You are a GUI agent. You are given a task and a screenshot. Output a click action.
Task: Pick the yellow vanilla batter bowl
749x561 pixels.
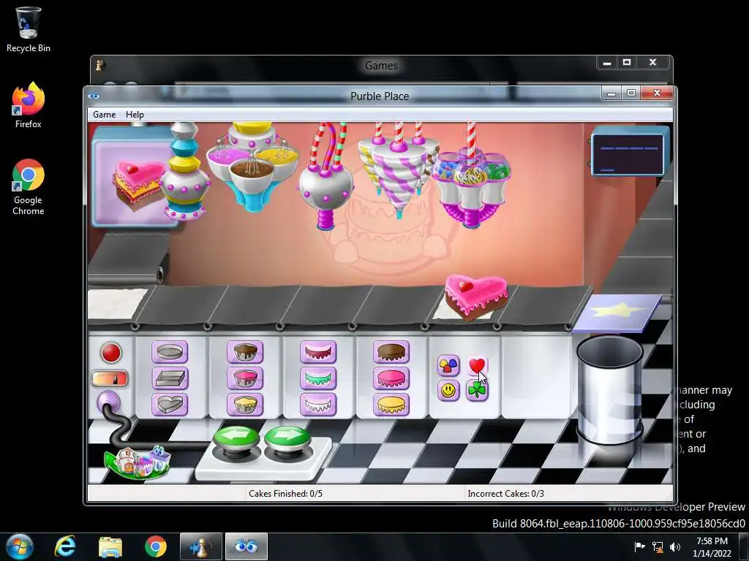(x=245, y=404)
